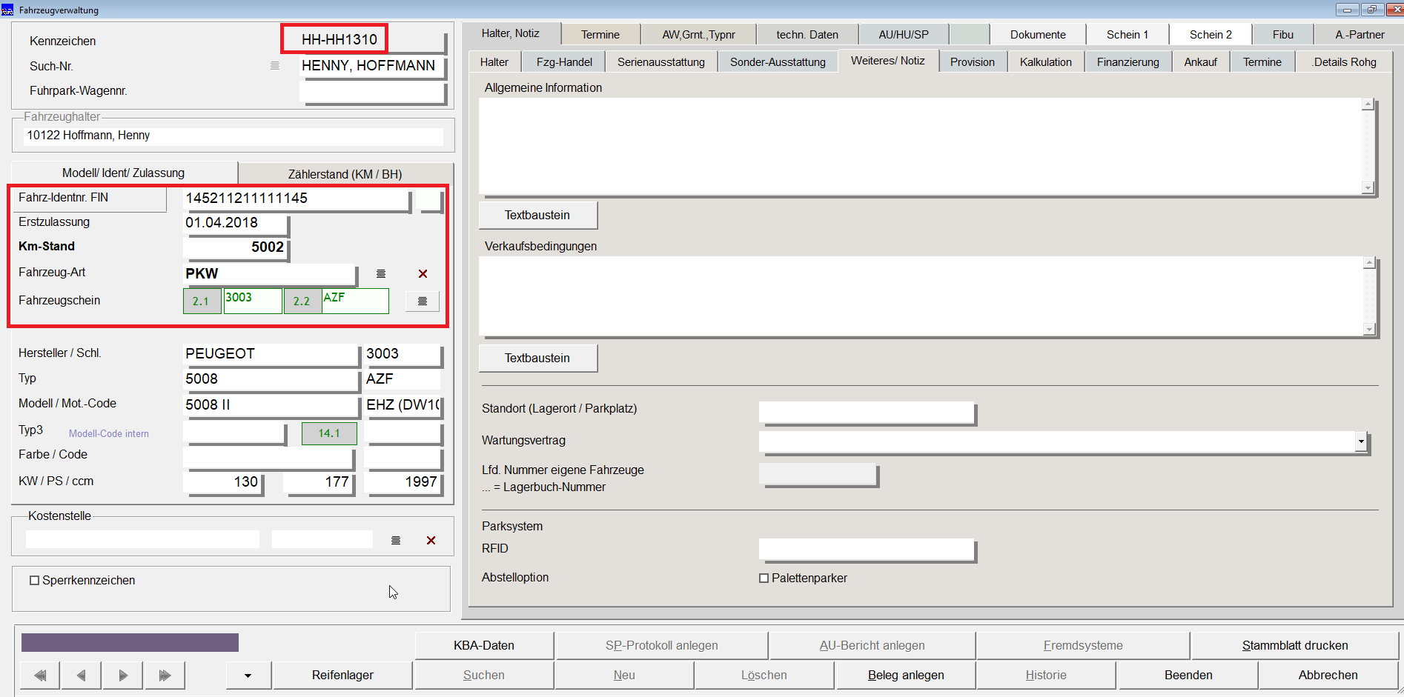
Task: Click the Kennzeichen input field
Action: (373, 40)
